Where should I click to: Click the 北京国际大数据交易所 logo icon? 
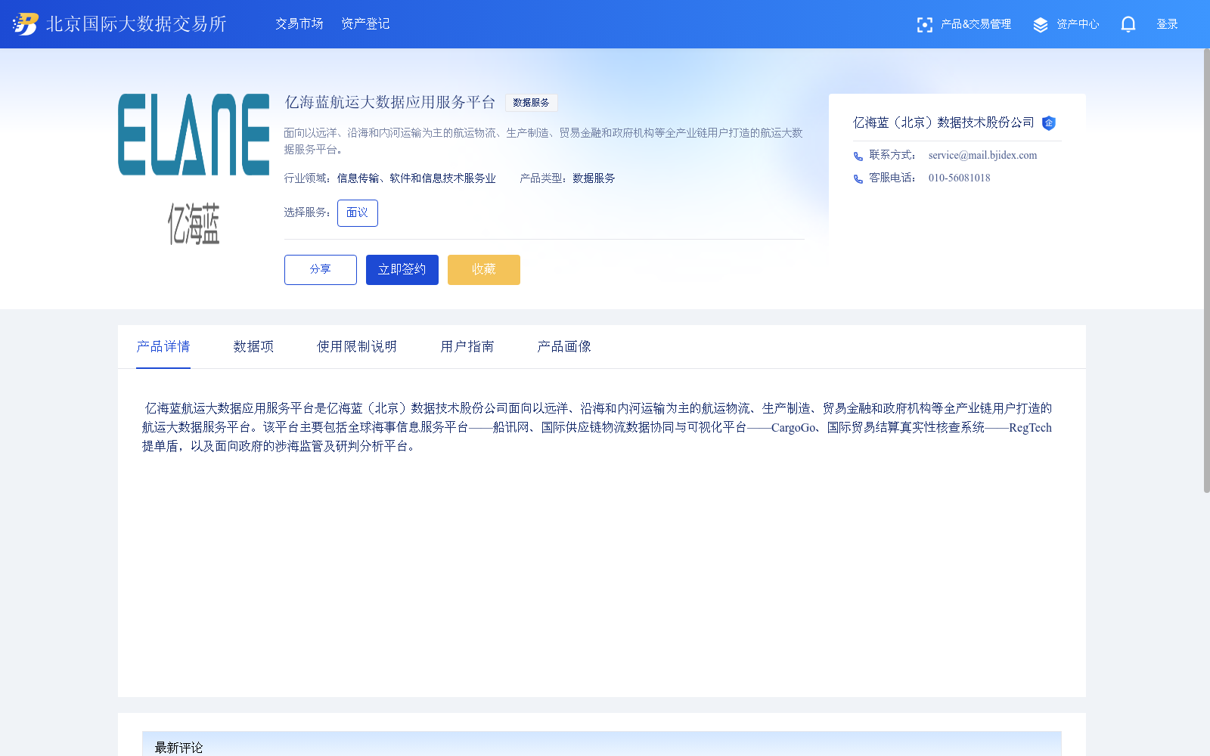25,24
